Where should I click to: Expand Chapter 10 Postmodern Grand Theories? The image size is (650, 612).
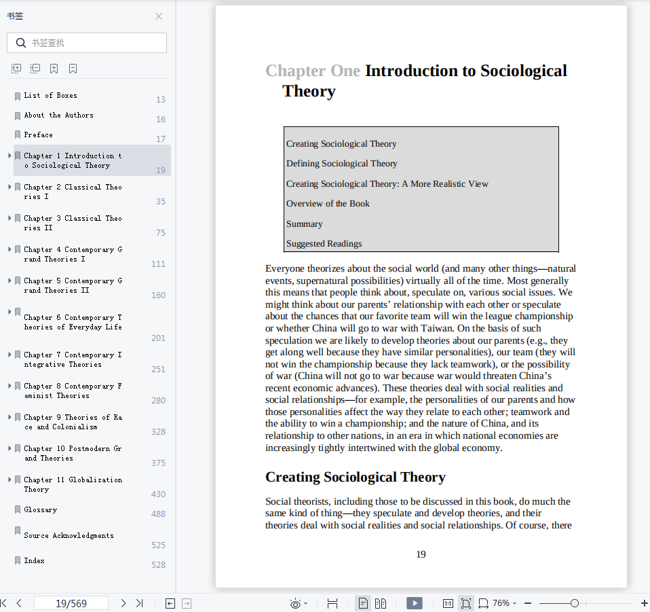9,448
